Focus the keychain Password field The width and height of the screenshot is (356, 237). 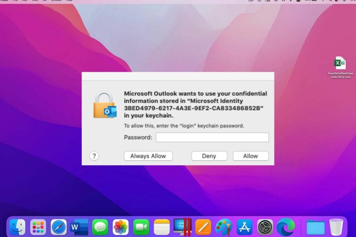[212, 137]
